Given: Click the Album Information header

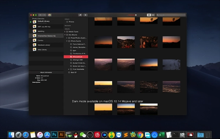Looking at the screenshot, I should 46,73.
